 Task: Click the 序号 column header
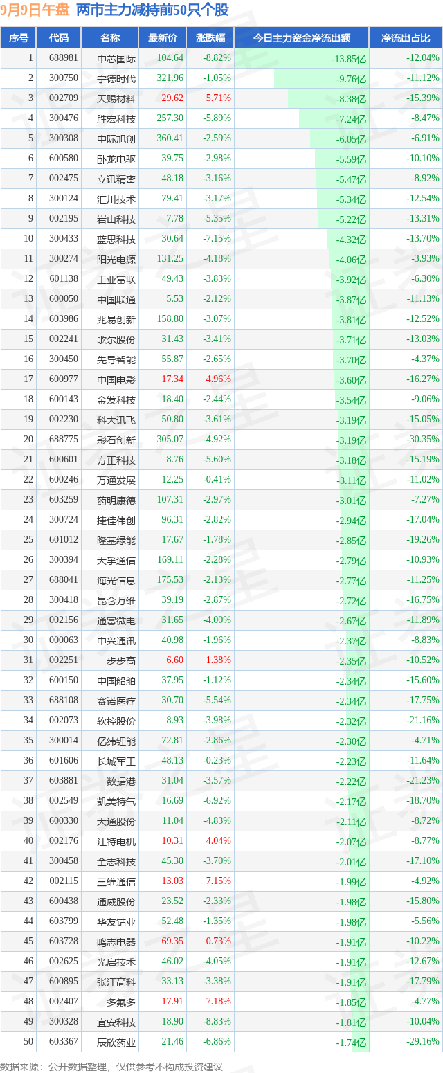[x=19, y=38]
